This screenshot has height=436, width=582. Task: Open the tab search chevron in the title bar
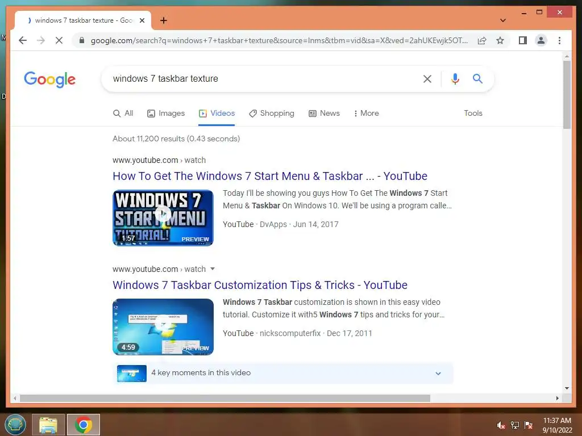point(502,20)
